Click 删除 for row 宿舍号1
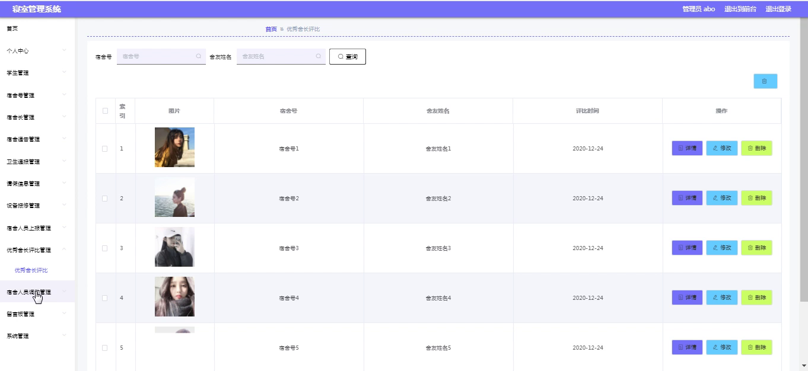808x371 pixels. pyautogui.click(x=757, y=148)
